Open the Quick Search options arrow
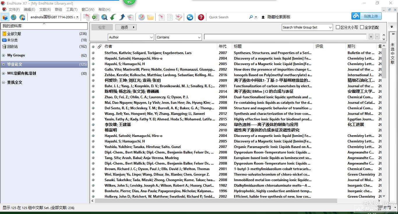This screenshot has height=214, width=398. (256, 17)
